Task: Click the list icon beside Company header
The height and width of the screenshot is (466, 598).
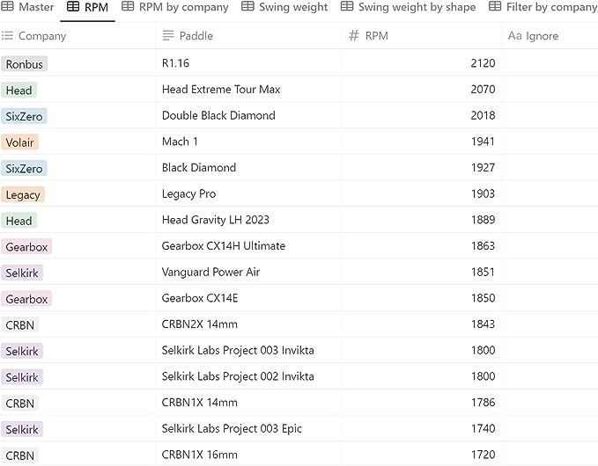Action: coord(7,36)
